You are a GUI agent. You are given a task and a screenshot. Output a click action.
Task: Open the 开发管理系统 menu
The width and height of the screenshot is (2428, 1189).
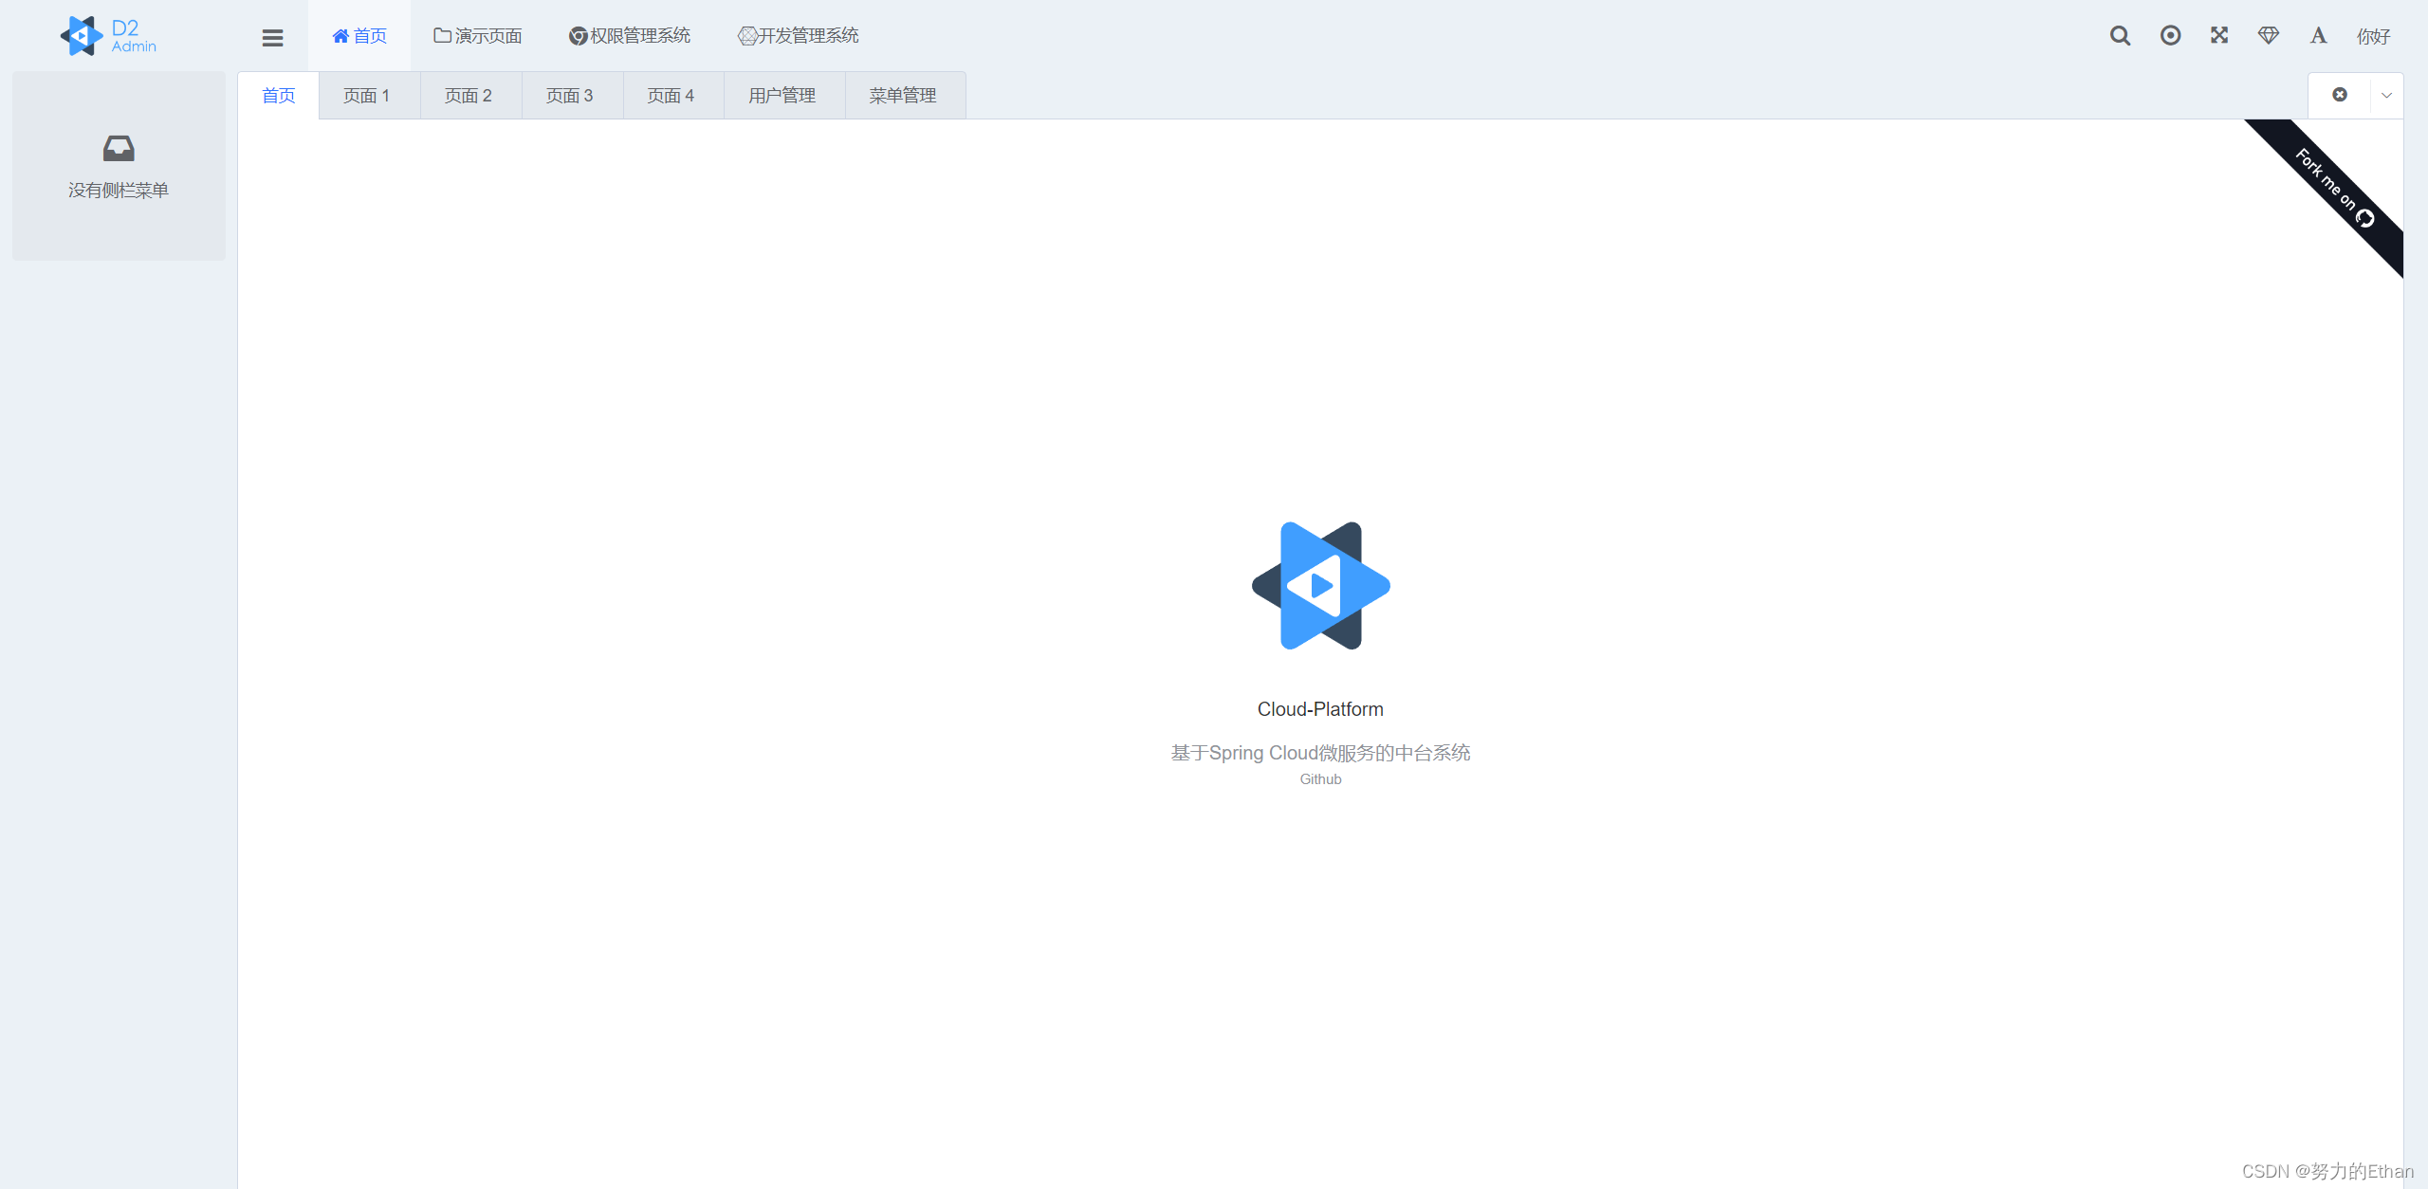[x=798, y=36]
